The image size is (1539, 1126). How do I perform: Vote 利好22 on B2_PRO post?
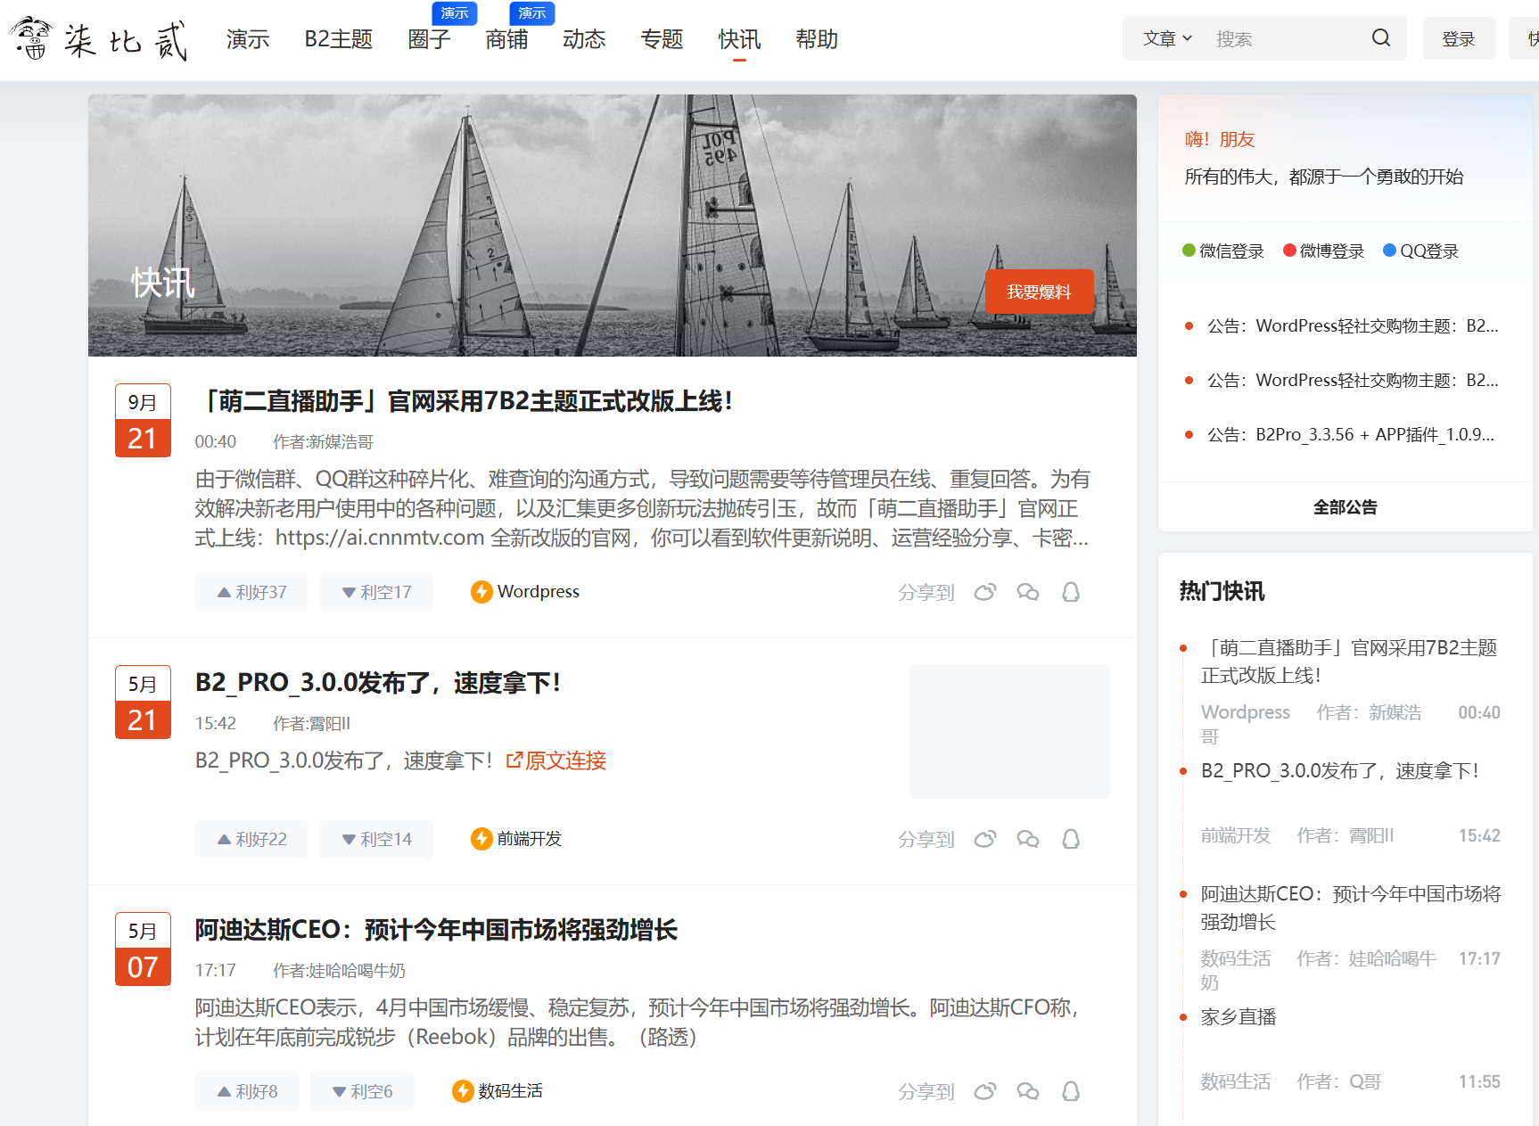[x=251, y=839]
